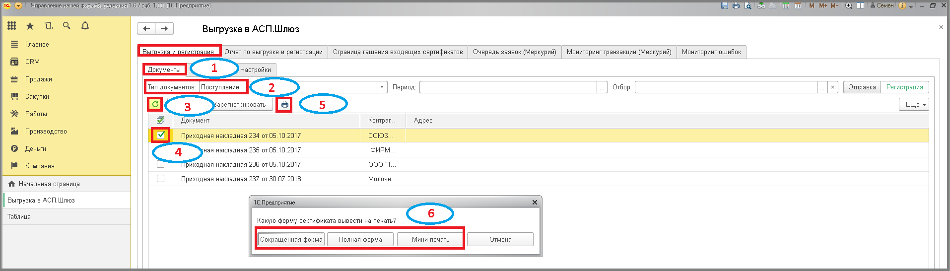Click Отмена in the dialog
This screenshot has width=950, height=271.
pyautogui.click(x=500, y=239)
